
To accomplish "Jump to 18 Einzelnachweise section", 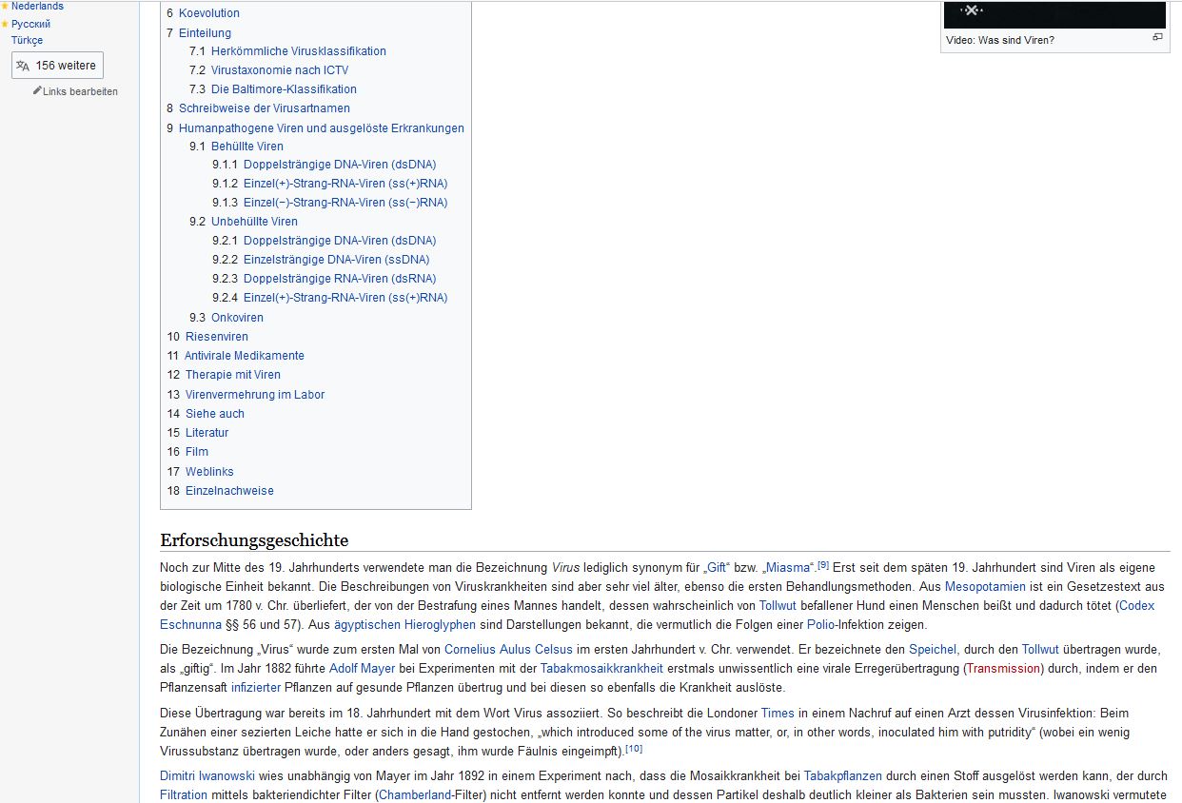I will (x=229, y=491).
